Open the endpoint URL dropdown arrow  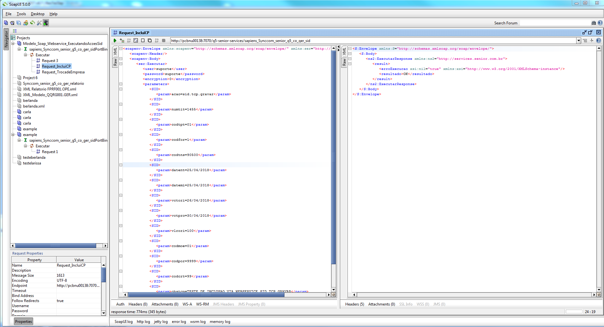pos(578,40)
